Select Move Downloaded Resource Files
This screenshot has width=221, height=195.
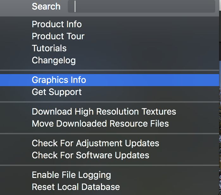point(110,123)
